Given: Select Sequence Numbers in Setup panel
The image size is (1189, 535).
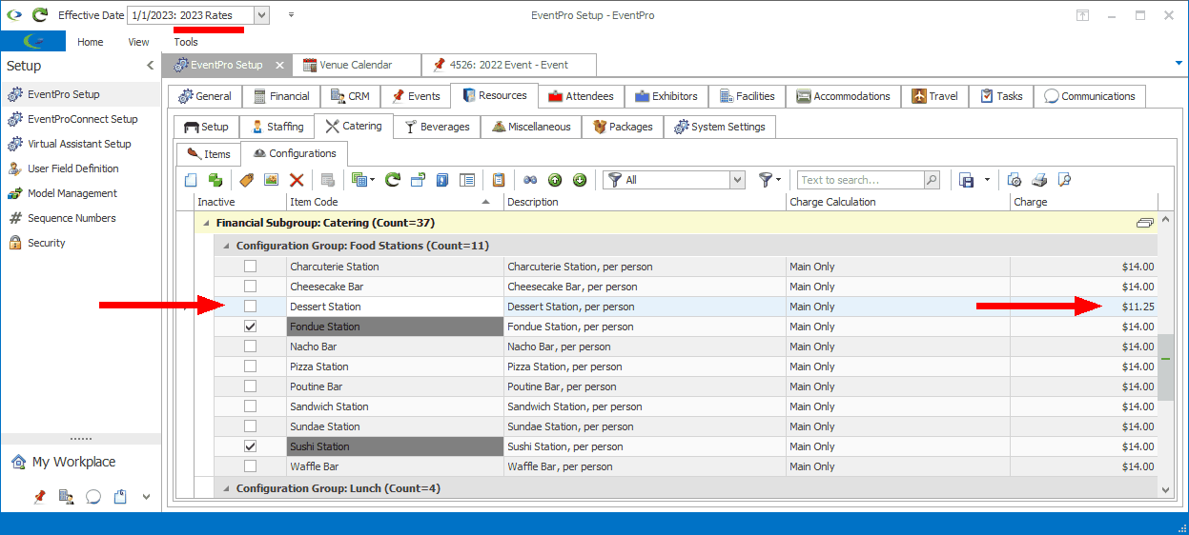Looking at the screenshot, I should pyautogui.click(x=72, y=218).
